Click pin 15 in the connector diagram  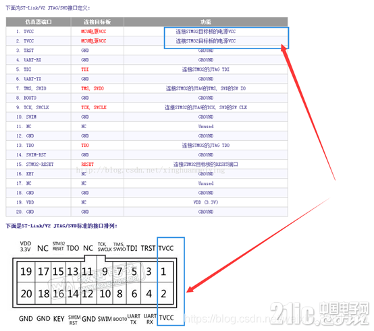point(58,272)
